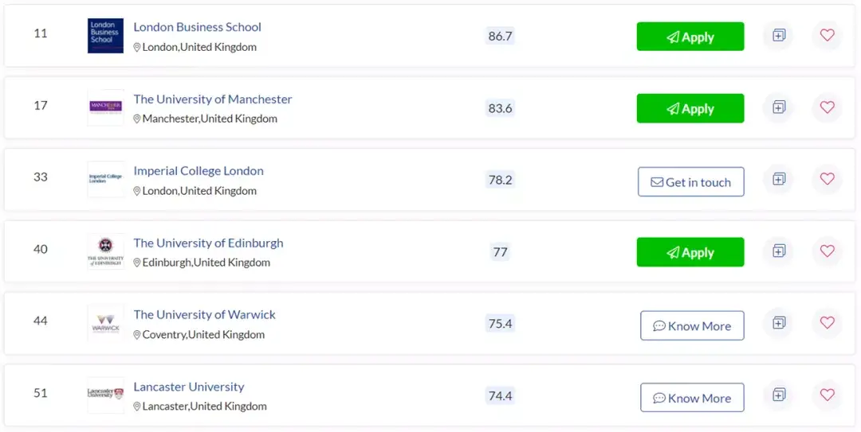Image resolution: width=861 pixels, height=432 pixels.
Task: Open London Business School logo thumbnail
Action: tap(105, 36)
